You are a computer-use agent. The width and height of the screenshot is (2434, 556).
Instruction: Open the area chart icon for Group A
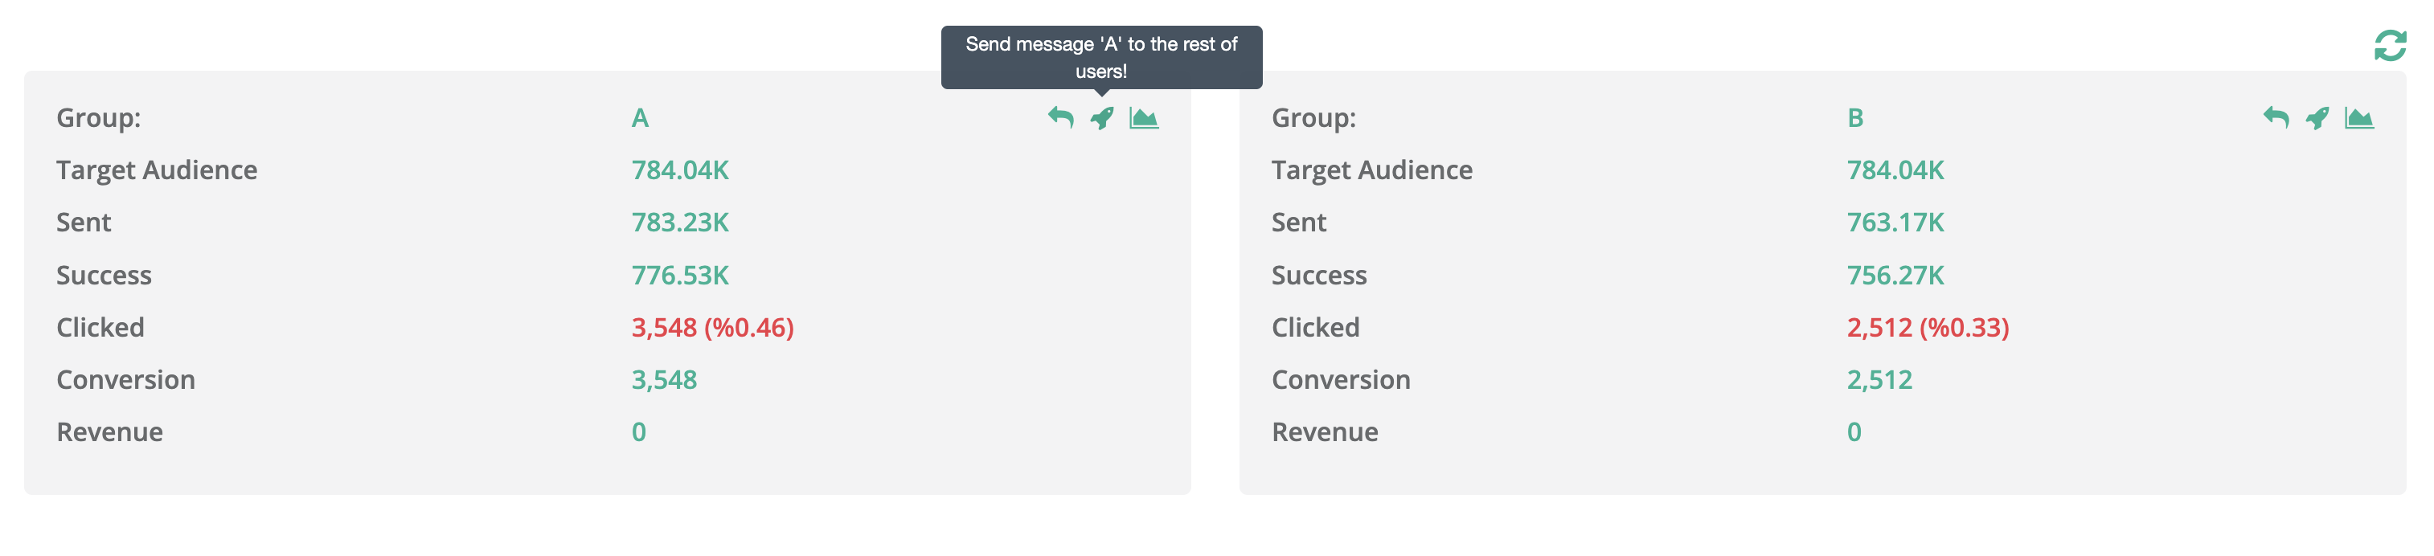pyautogui.click(x=1143, y=118)
